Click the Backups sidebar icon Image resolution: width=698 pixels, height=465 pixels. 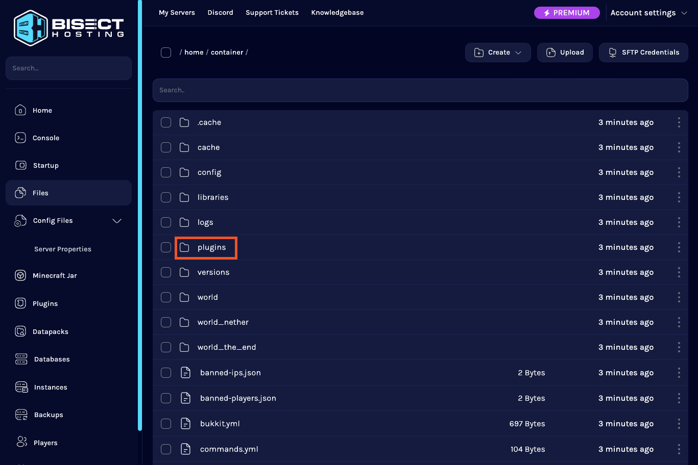(x=21, y=415)
